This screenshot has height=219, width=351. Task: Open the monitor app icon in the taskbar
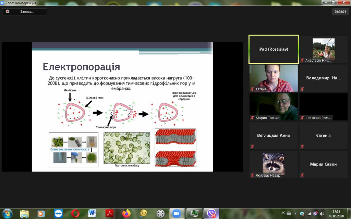click(x=194, y=214)
